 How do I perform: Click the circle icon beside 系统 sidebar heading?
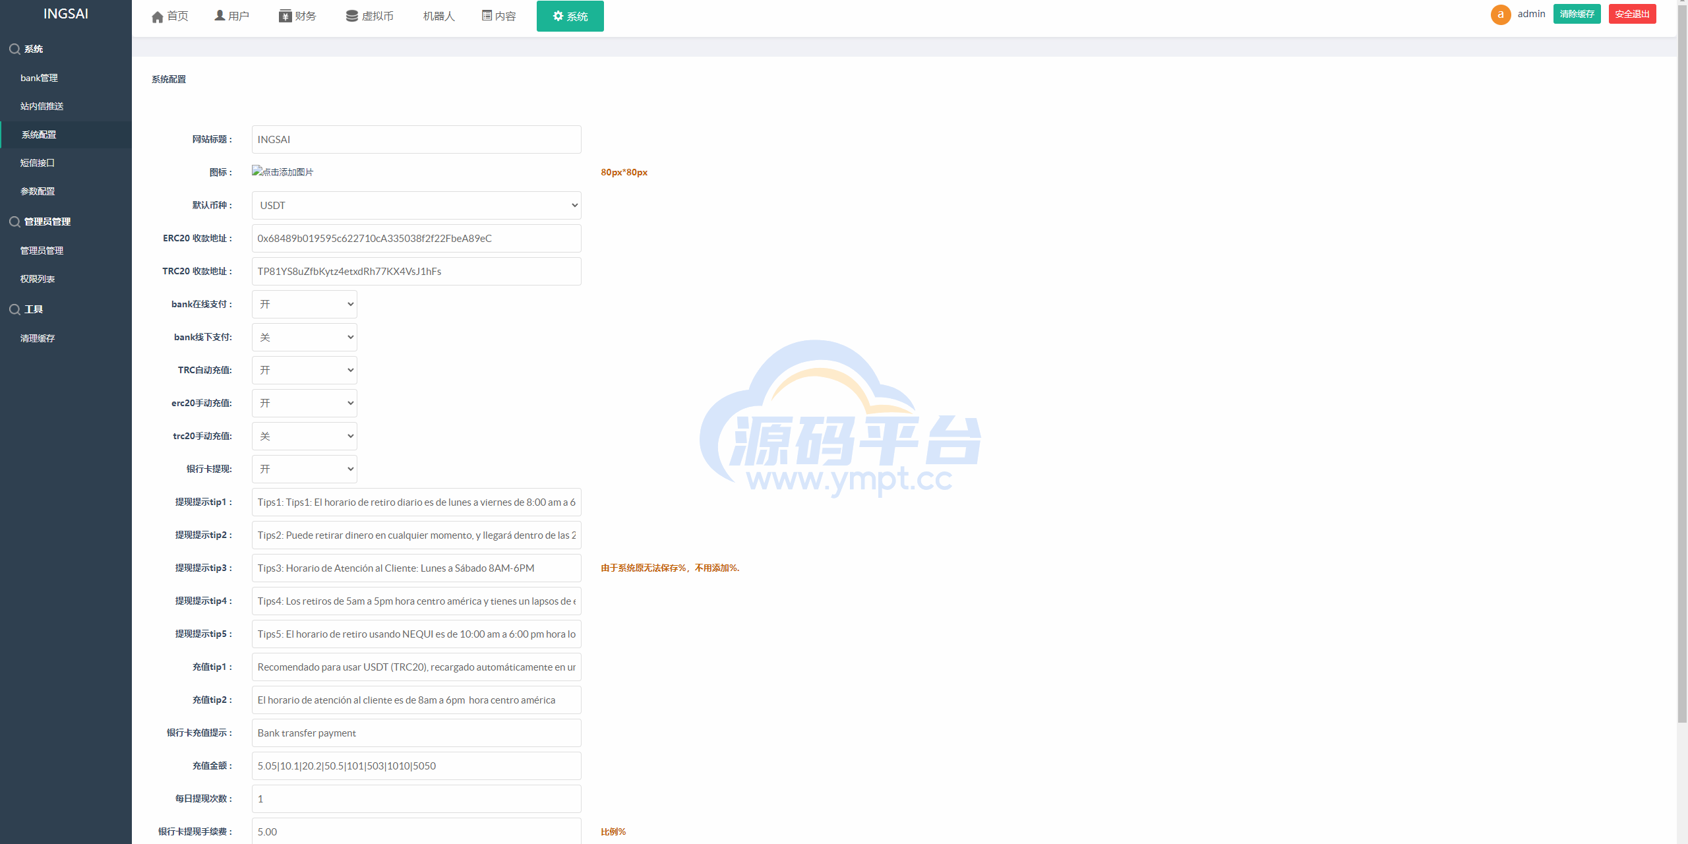pos(15,49)
